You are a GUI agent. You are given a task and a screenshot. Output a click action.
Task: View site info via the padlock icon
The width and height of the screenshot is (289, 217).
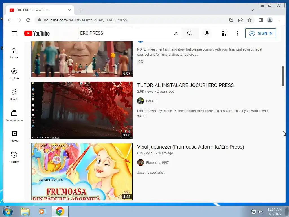[x=39, y=20]
